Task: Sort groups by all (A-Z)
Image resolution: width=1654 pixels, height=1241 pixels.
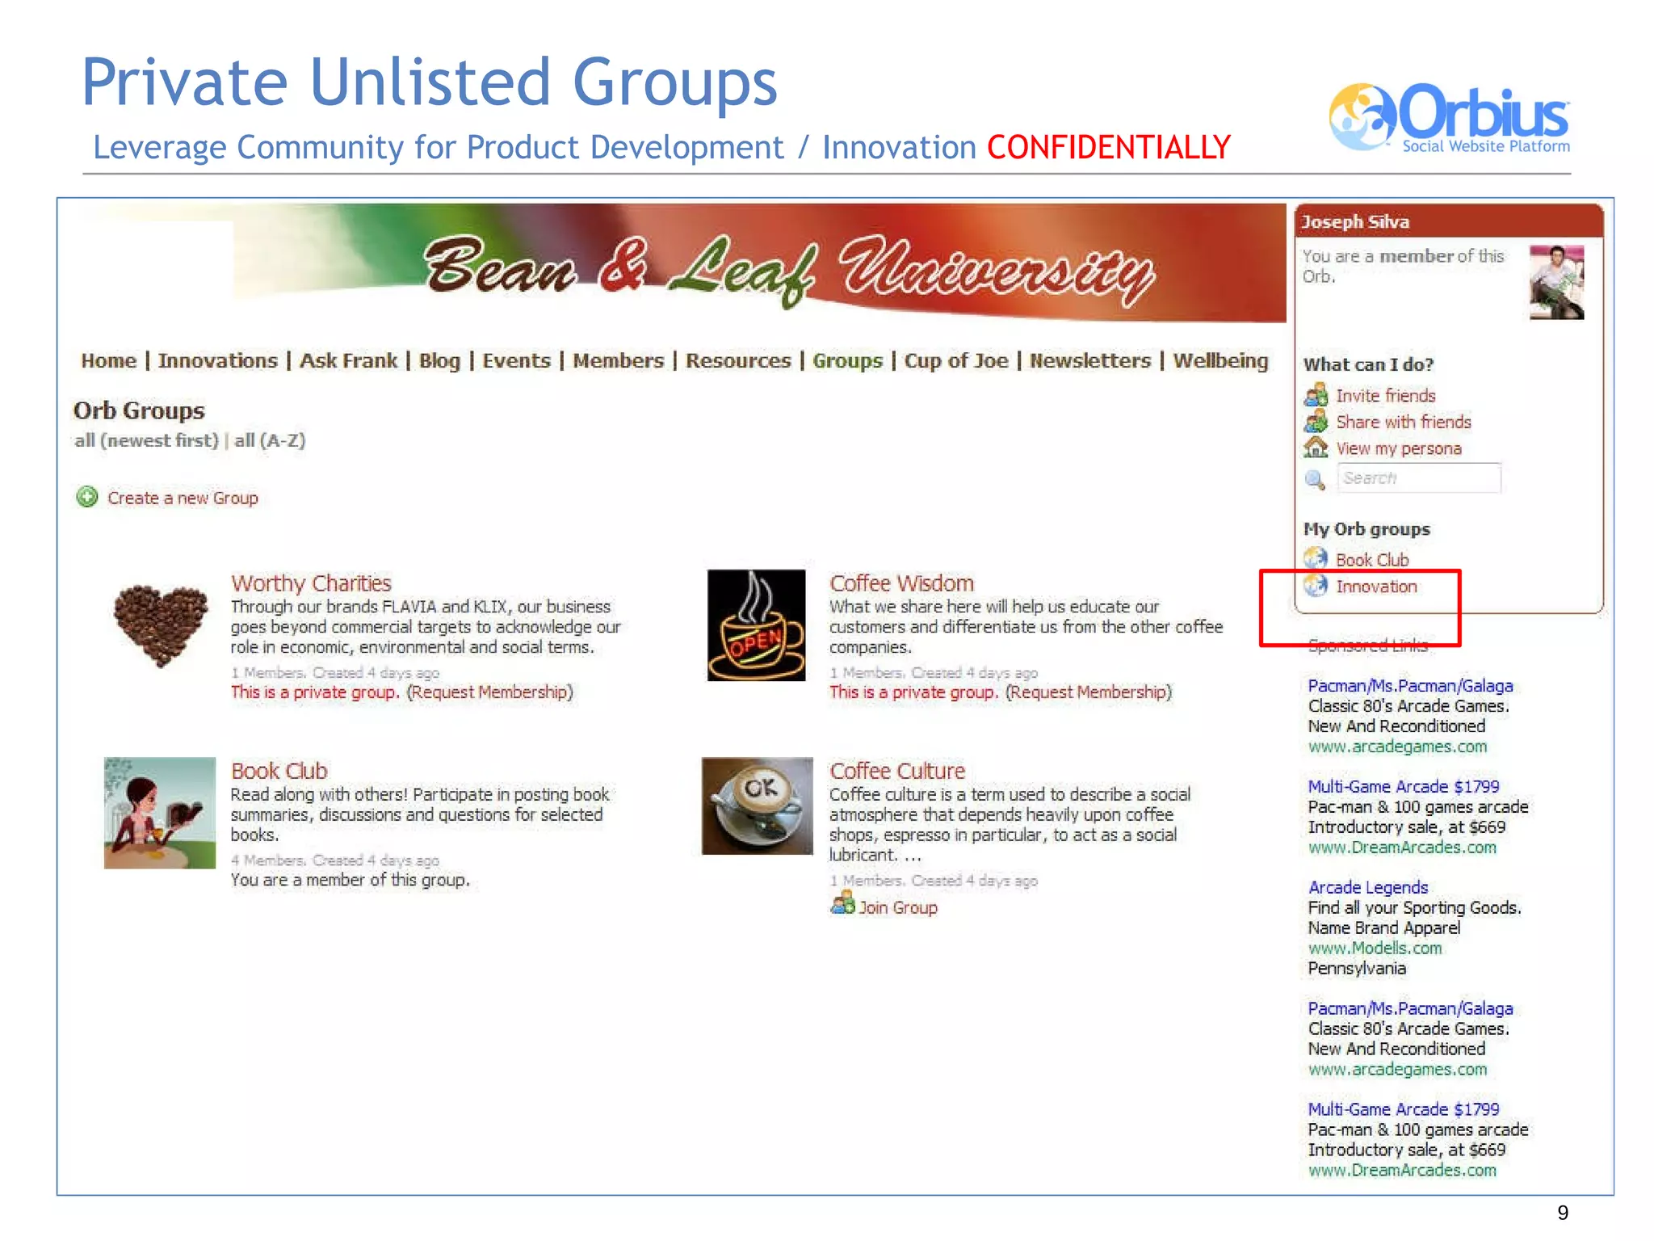Action: coord(270,440)
